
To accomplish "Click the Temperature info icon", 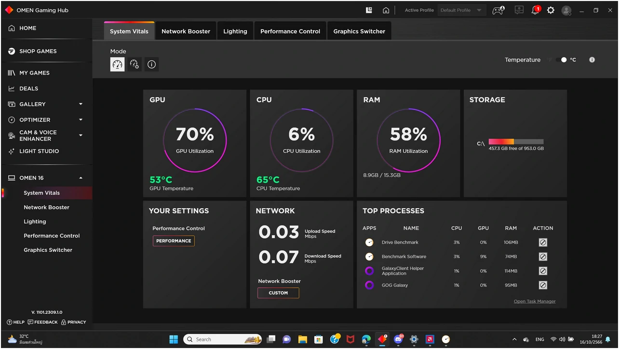I will pyautogui.click(x=592, y=60).
